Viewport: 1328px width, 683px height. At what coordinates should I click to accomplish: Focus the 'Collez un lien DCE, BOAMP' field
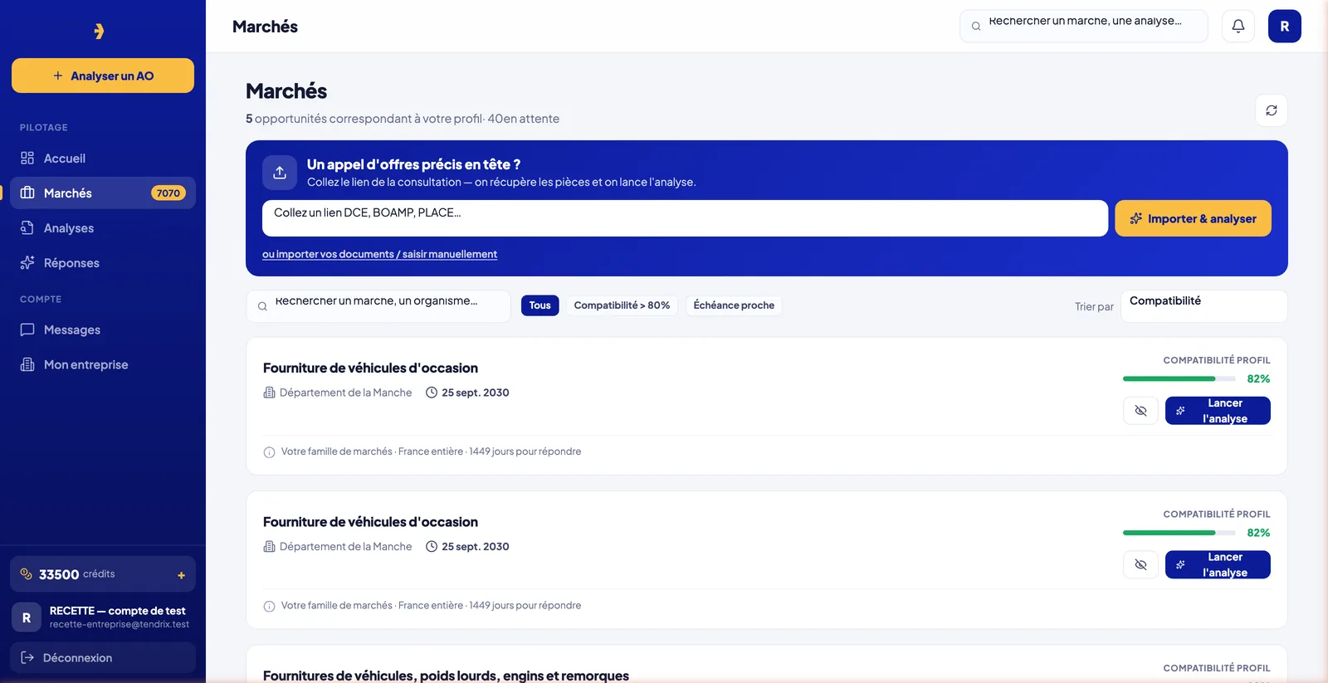click(x=685, y=218)
